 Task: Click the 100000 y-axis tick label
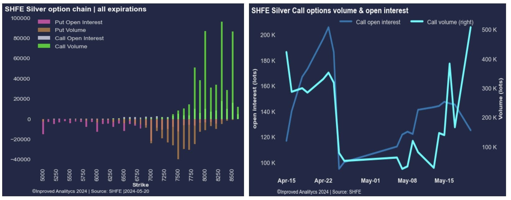(21, 18)
